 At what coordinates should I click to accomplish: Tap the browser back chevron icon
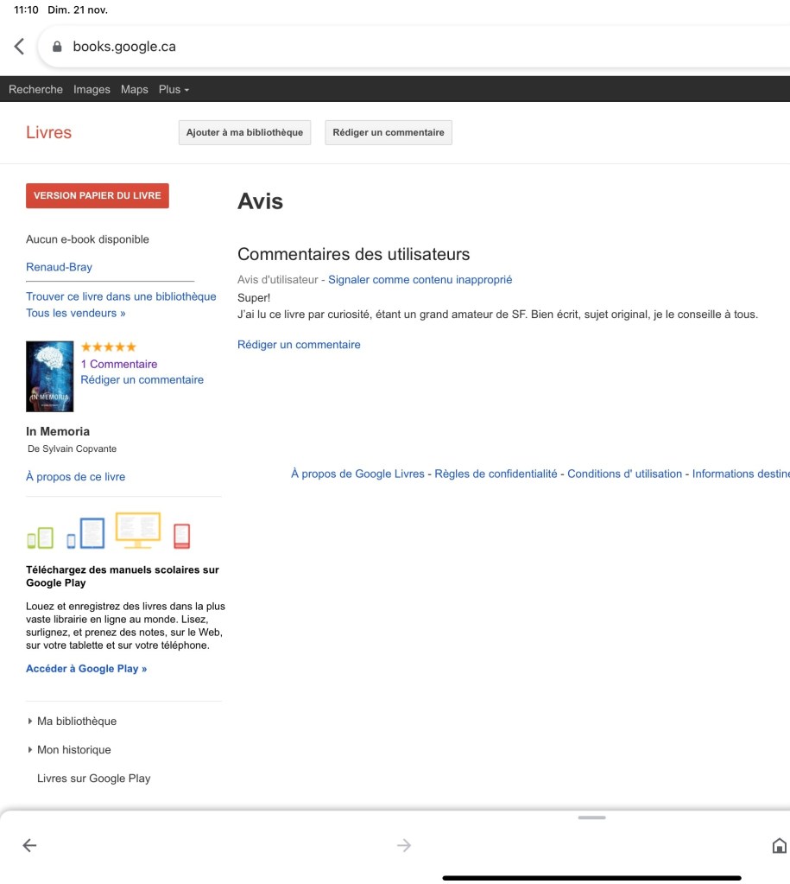click(x=19, y=47)
